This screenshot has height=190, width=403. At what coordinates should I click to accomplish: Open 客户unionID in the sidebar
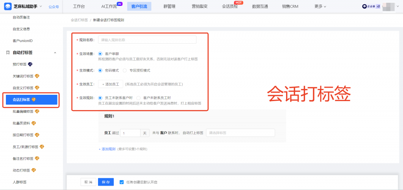pos(22,41)
